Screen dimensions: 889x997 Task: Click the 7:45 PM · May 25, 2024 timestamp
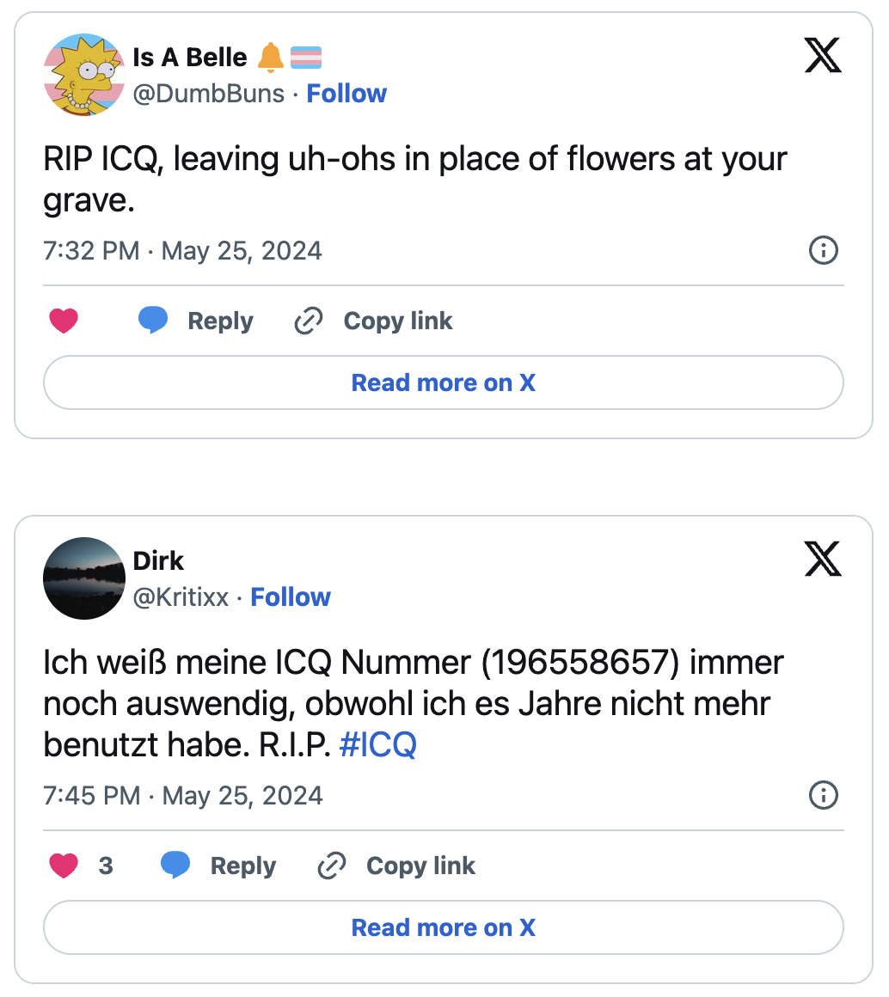182,795
